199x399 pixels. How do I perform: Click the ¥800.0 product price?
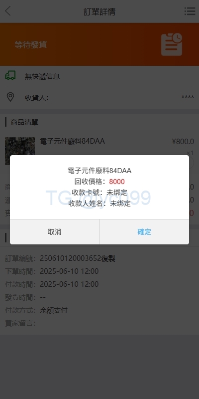pyautogui.click(x=183, y=142)
